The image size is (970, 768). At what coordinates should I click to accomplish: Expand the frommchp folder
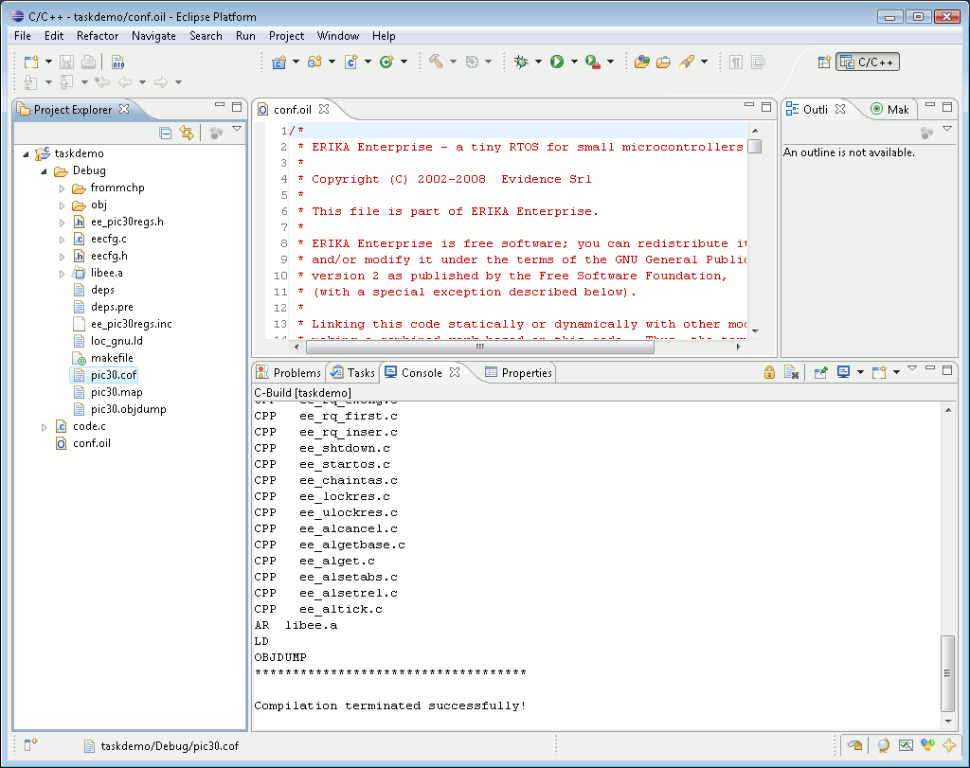(x=62, y=188)
